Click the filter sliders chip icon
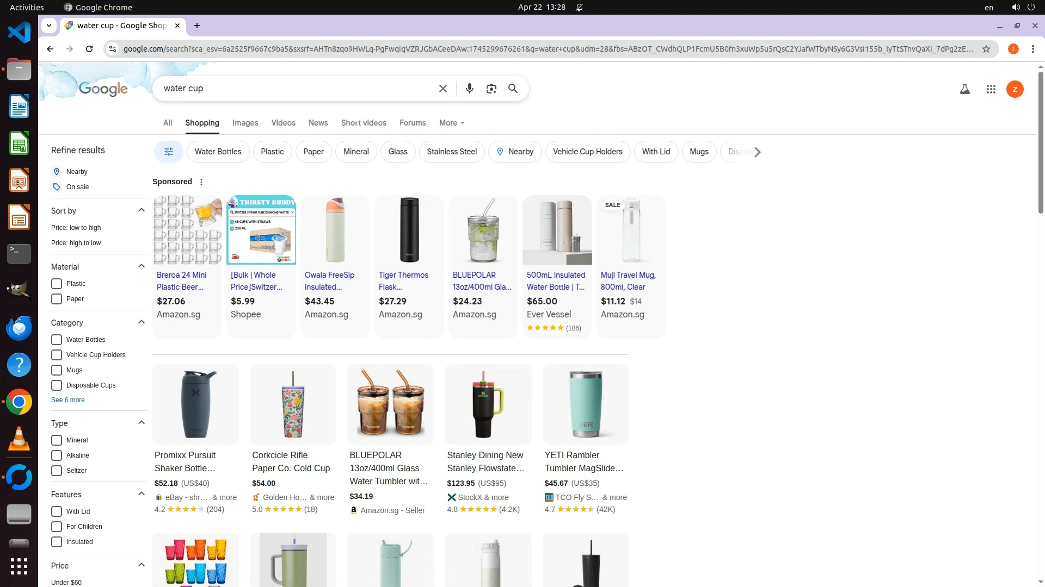The width and height of the screenshot is (1045, 587). [x=169, y=152]
